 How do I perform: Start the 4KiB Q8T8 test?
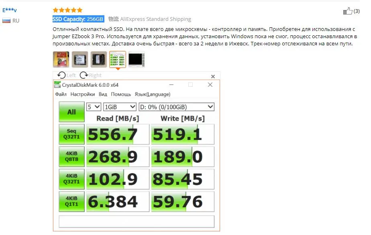[72, 156]
